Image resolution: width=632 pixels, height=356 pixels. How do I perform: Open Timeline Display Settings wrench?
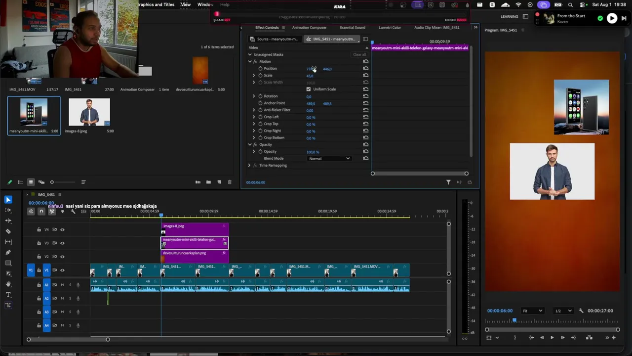[x=73, y=212]
